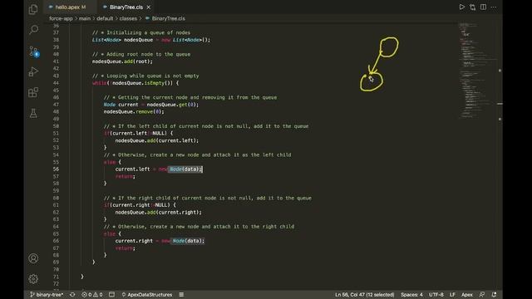
Task: Click 'if(current.left!=NULL)' on line 51
Action: point(139,134)
